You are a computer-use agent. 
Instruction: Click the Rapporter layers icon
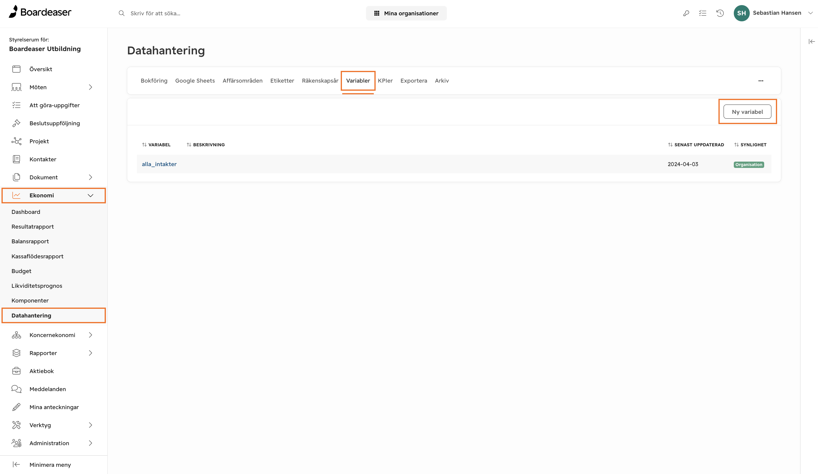17,353
